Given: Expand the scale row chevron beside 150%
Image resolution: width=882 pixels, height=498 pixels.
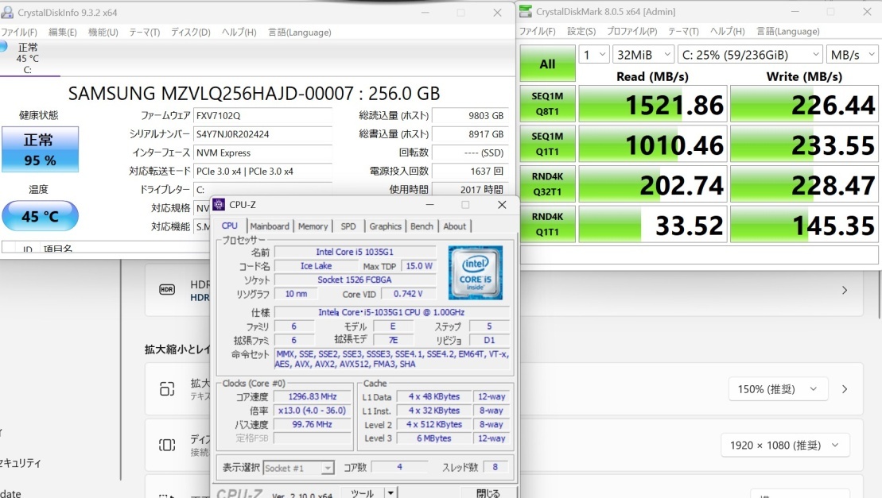Looking at the screenshot, I should [x=845, y=389].
